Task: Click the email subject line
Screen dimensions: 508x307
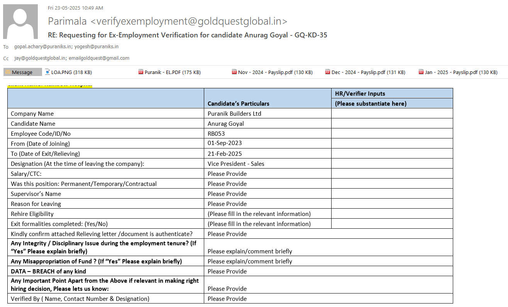Action: click(187, 35)
